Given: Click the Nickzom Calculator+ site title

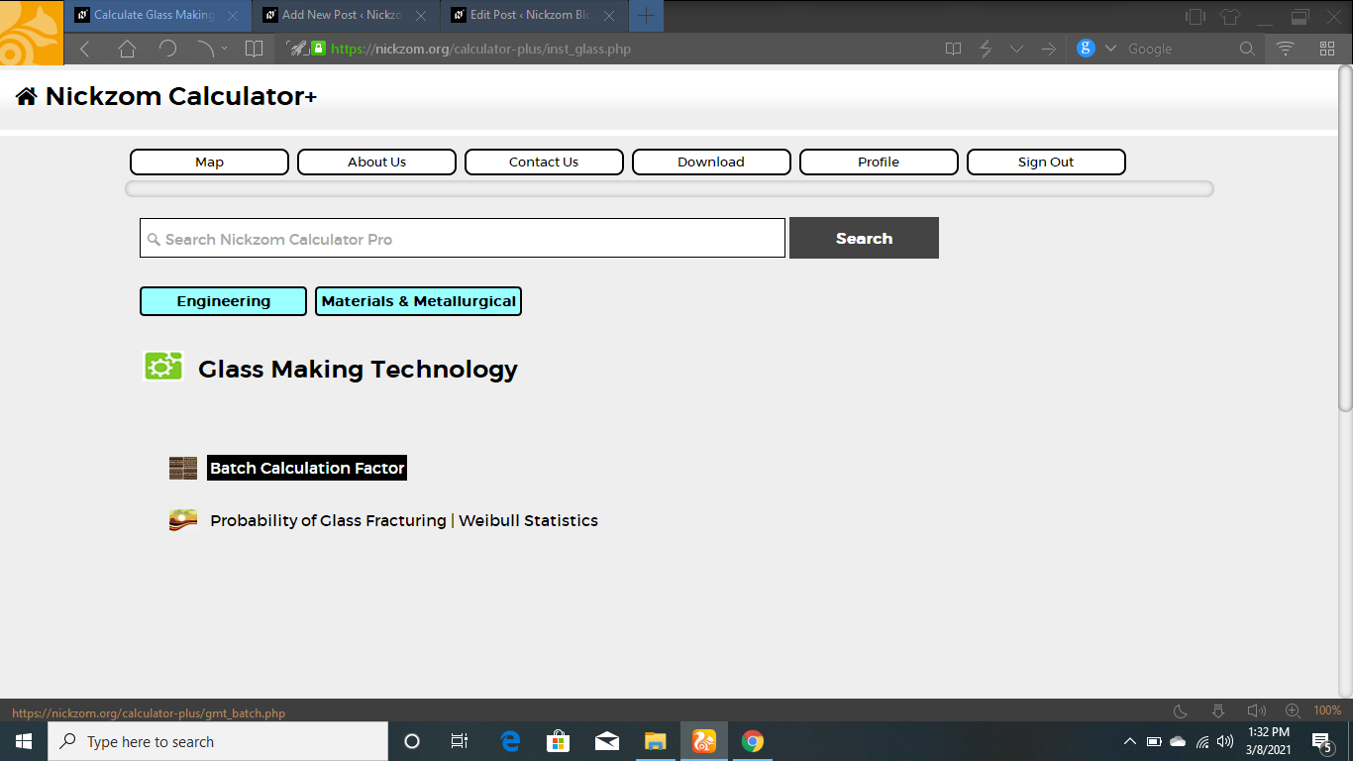Looking at the screenshot, I should click(x=181, y=96).
